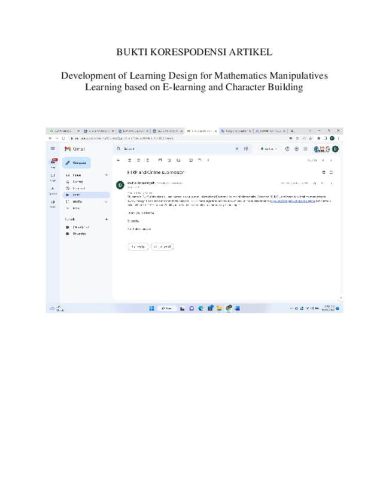
Task: Open the Gmail support help icon
Action: tap(288, 149)
